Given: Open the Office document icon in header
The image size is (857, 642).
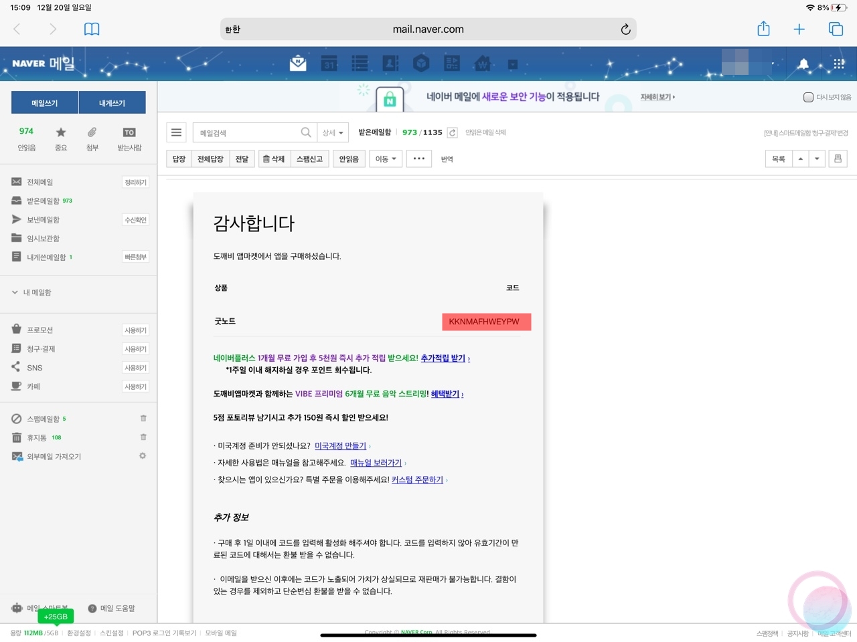Looking at the screenshot, I should point(452,64).
